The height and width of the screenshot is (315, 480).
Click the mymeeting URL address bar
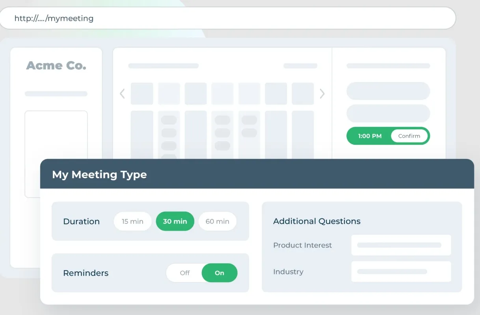[x=228, y=18]
